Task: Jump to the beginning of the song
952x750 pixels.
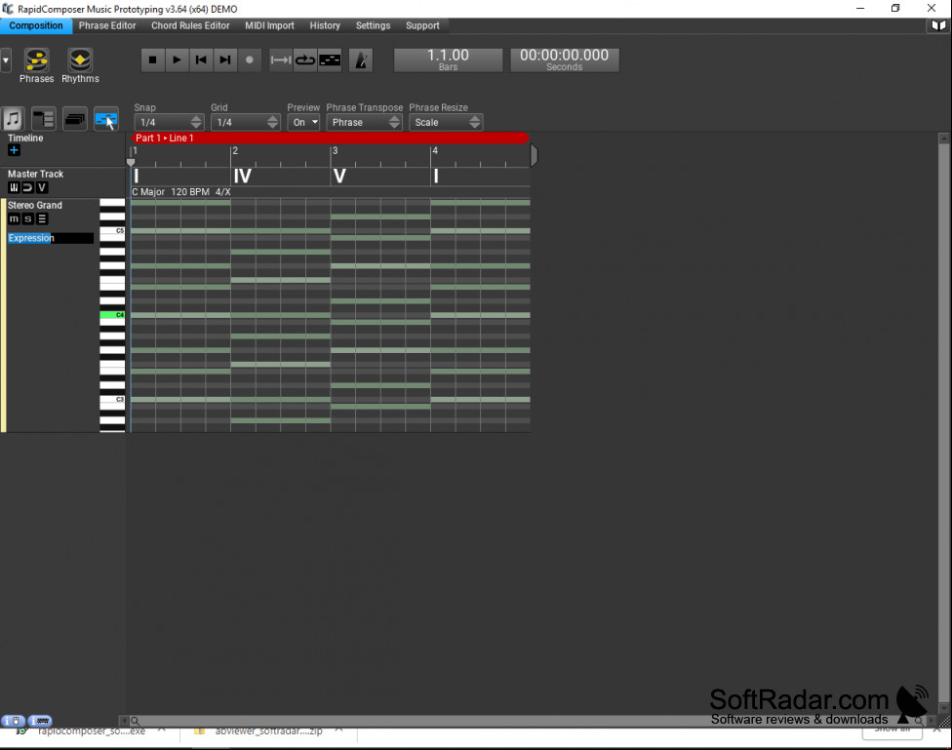Action: click(201, 59)
